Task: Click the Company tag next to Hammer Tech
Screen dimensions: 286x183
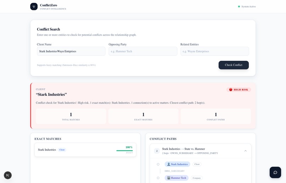Action: pyautogui.click(x=197, y=178)
